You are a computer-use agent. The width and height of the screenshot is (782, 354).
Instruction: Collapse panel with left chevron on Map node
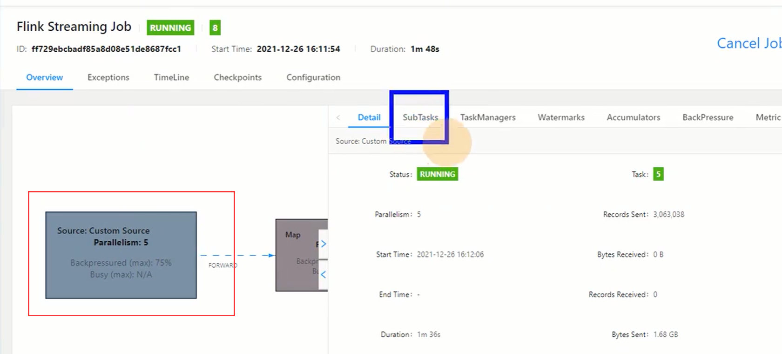[323, 274]
